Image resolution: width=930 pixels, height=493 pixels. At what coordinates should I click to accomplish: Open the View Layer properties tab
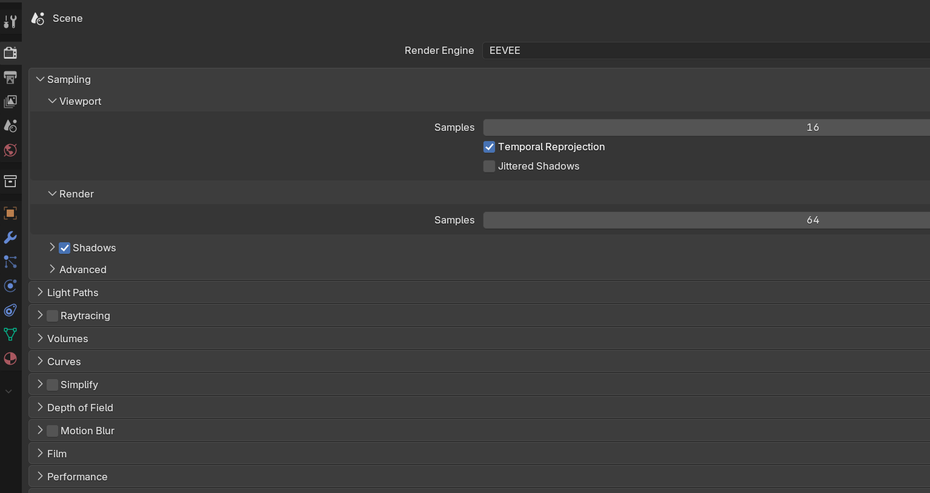pos(10,101)
